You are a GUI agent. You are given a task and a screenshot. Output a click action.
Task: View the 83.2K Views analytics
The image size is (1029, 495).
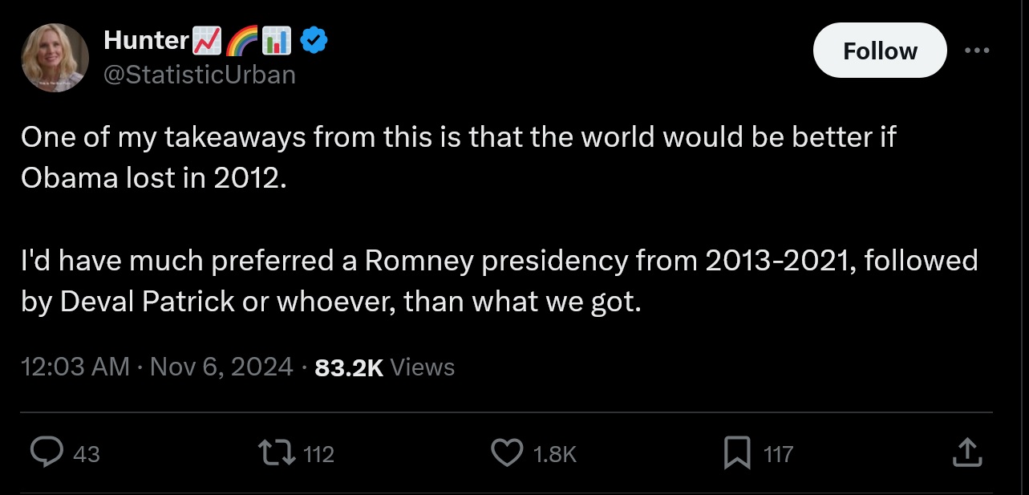tap(385, 367)
